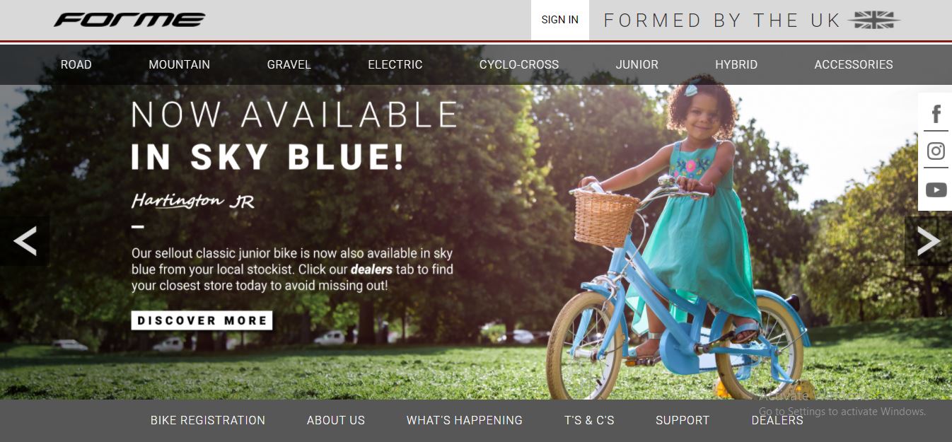The width and height of the screenshot is (952, 442).
Task: Click the Forme logo
Action: point(129,20)
